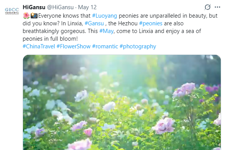Open the #photography hashtag
Screen dimensions: 225x150
(138, 46)
